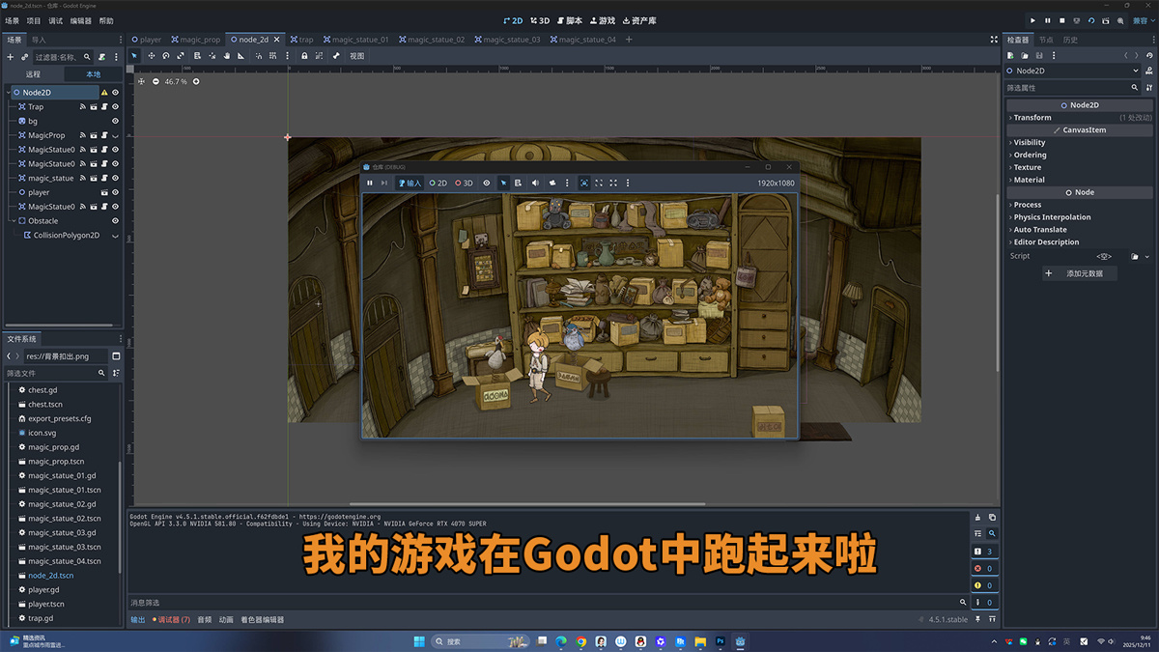The width and height of the screenshot is (1159, 652).
Task: Click the script icon on the Trap node
Action: tap(102, 107)
